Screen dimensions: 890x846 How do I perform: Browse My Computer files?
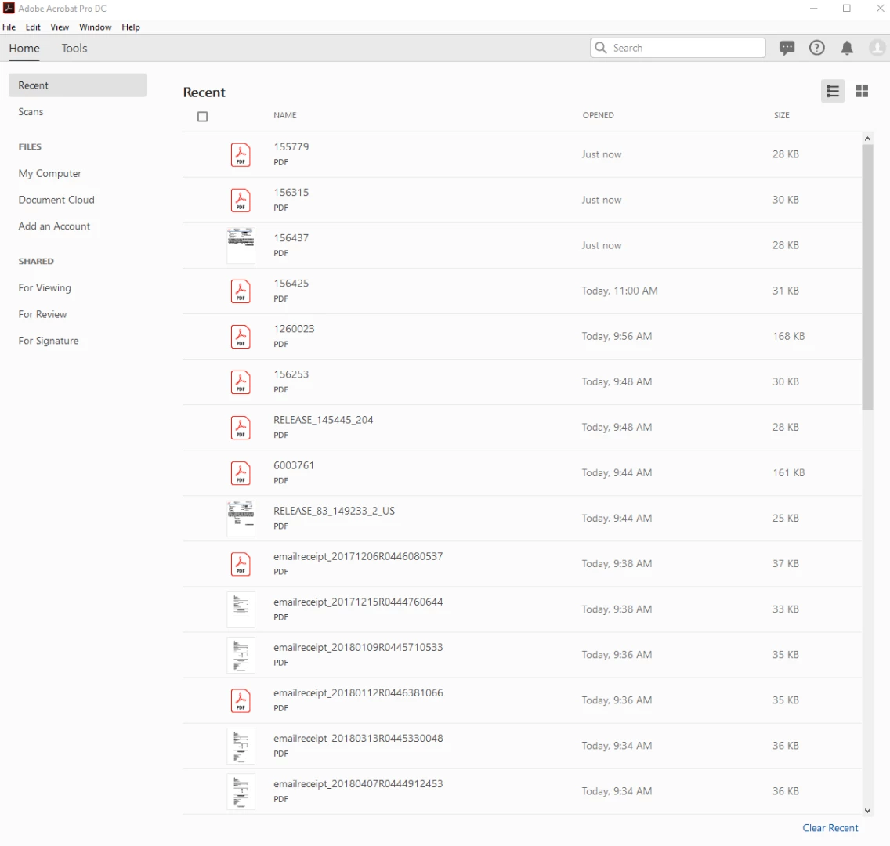pos(50,173)
